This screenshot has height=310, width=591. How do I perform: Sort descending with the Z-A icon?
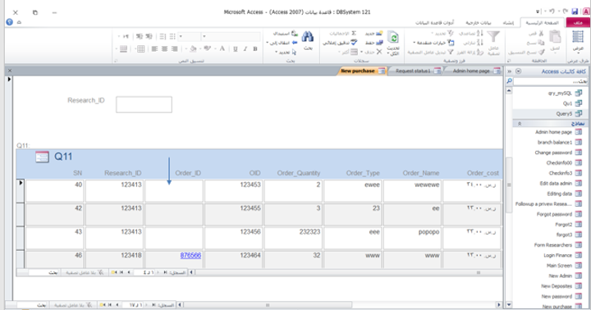[479, 43]
